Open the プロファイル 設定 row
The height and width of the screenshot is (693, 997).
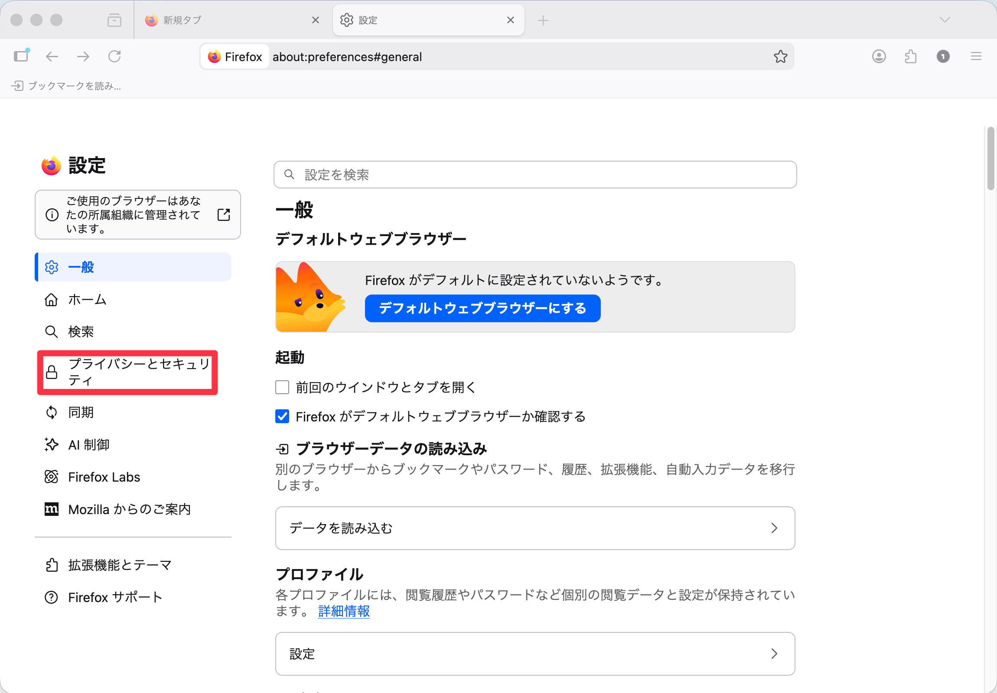[535, 653]
